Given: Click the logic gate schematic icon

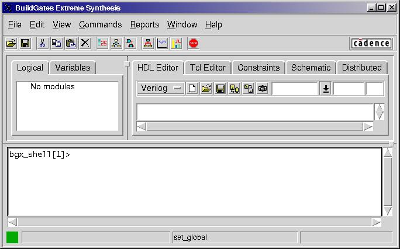Looking at the screenshot, I should pos(130,44).
